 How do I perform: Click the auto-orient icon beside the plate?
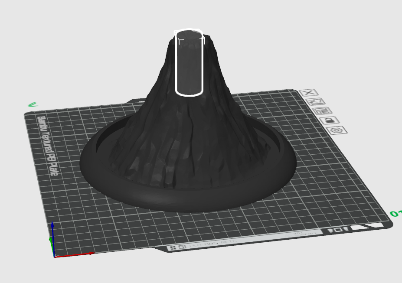click(x=316, y=102)
